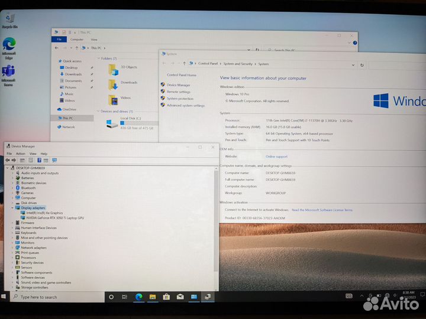Click Forward arrow in Device Manager toolbar
Viewport: 426px width, 319px height.
(x=14, y=160)
